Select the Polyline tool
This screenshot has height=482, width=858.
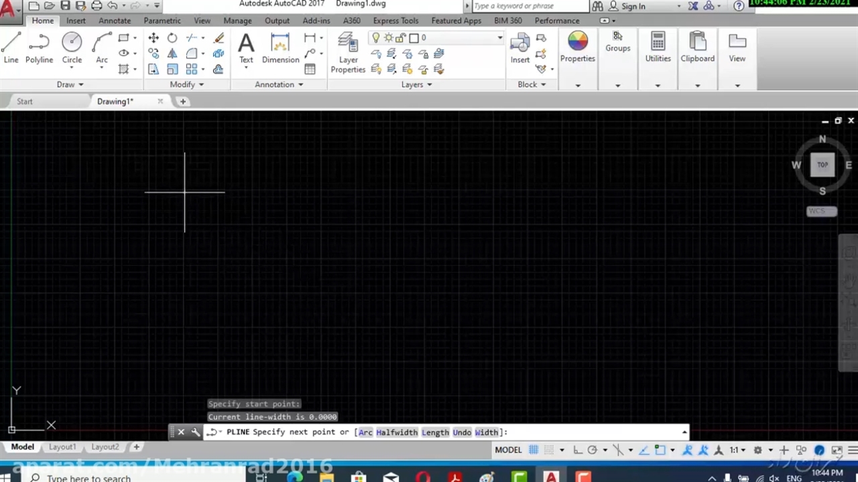tap(39, 48)
